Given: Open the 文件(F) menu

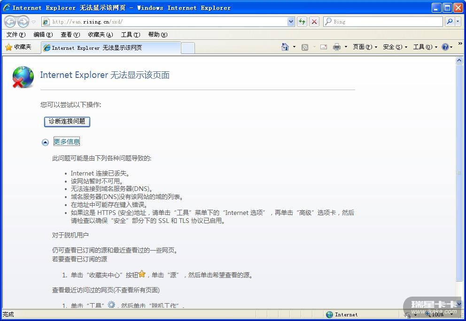Looking at the screenshot, I should point(16,35).
